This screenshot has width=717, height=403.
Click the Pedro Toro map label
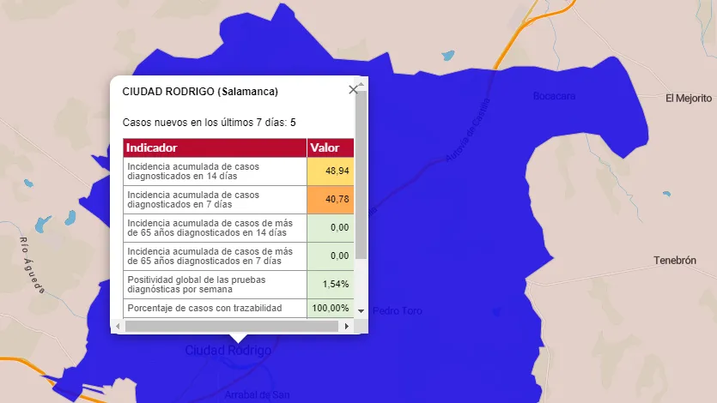[398, 310]
